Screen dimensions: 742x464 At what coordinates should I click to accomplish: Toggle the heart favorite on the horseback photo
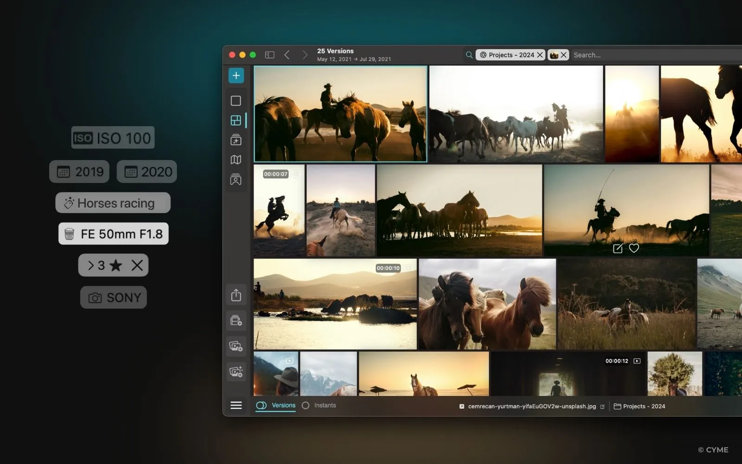point(634,249)
